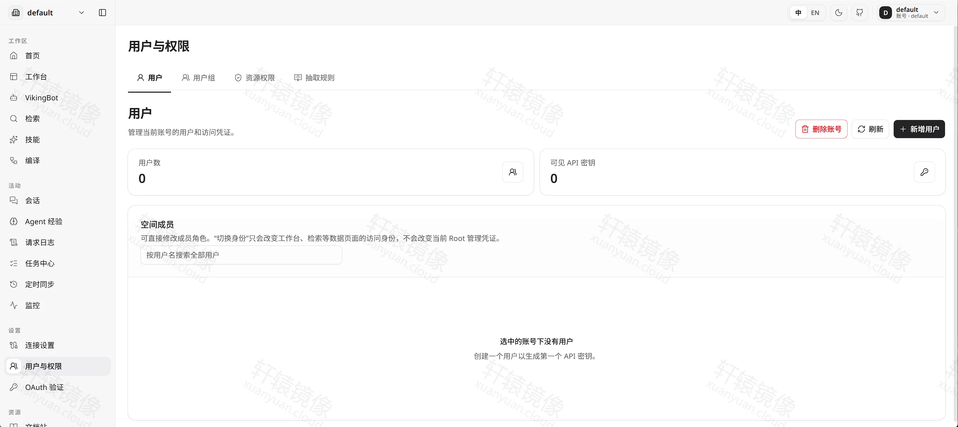Toggle dark mode moon icon

(x=839, y=13)
